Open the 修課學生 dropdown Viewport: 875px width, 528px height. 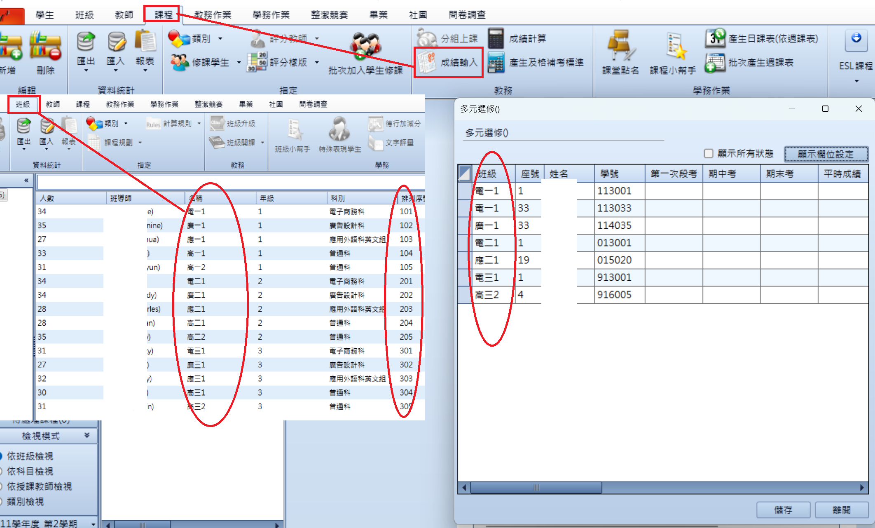(239, 63)
